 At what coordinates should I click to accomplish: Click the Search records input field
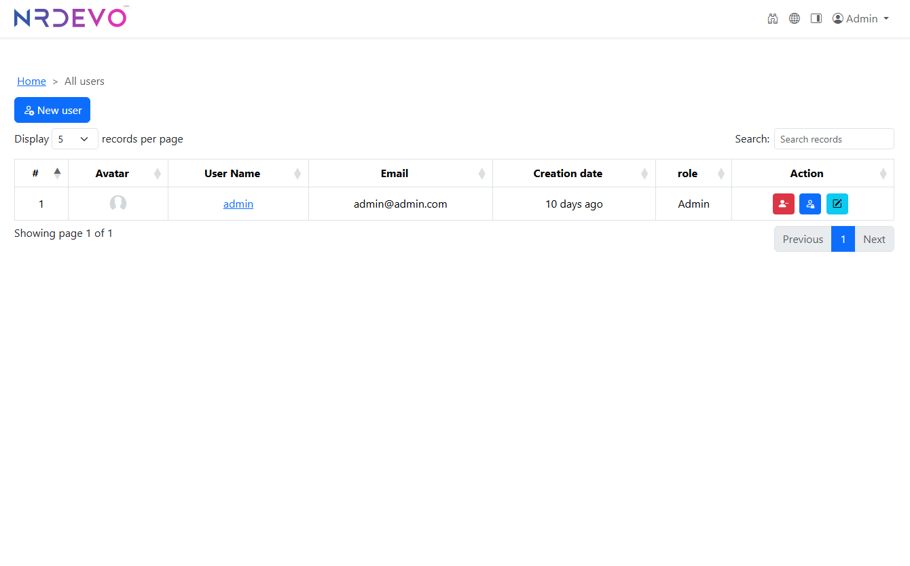[833, 139]
